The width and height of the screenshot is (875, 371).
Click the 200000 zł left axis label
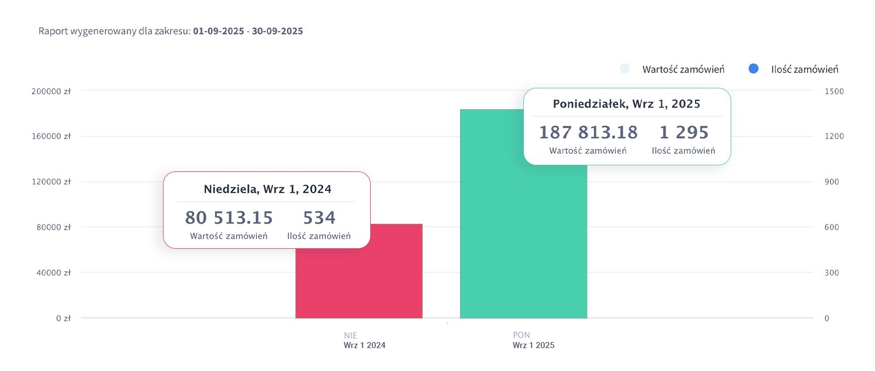click(x=51, y=91)
